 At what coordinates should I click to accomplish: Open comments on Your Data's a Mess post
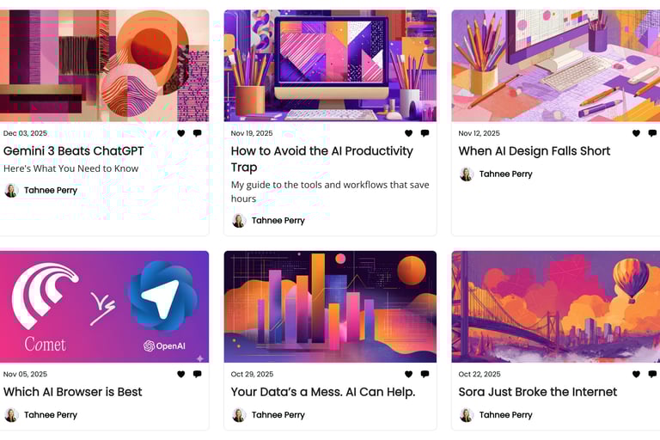click(425, 374)
